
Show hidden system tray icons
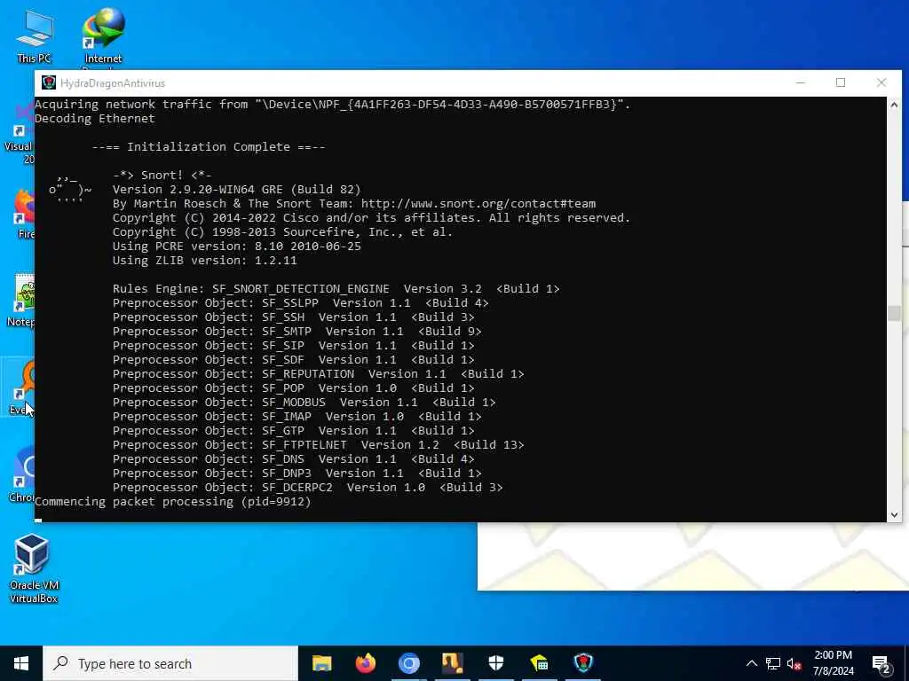coord(751,663)
